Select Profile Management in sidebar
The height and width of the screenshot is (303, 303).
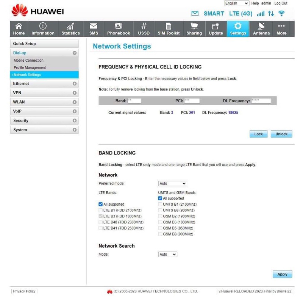(30, 67)
